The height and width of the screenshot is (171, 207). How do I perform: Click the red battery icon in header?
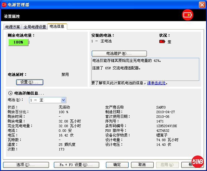187,15
